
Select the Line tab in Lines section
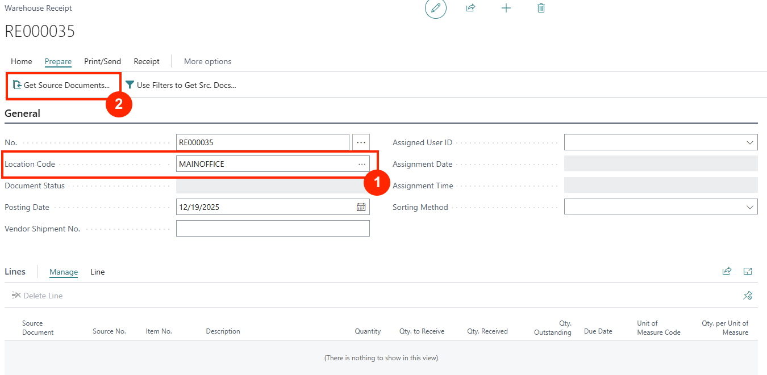click(x=98, y=272)
